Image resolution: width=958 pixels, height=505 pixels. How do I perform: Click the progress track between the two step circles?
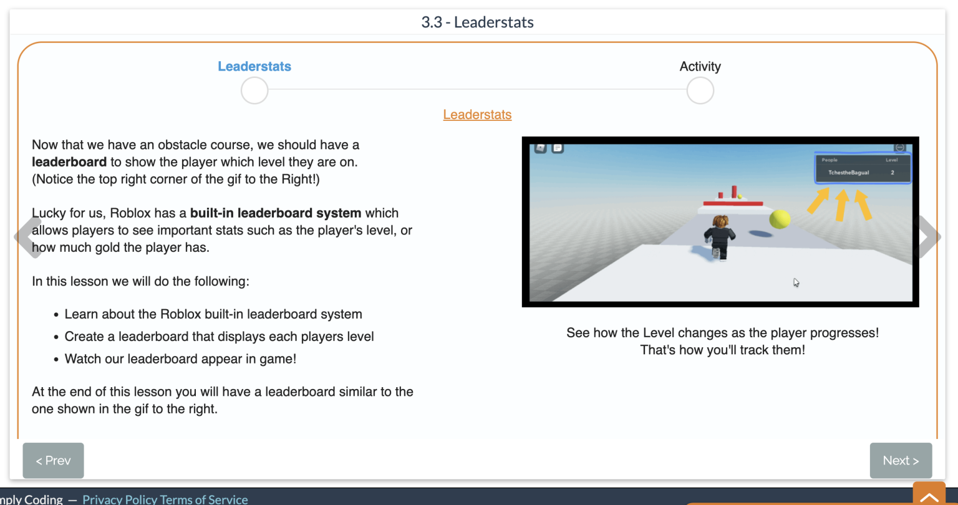pyautogui.click(x=477, y=90)
